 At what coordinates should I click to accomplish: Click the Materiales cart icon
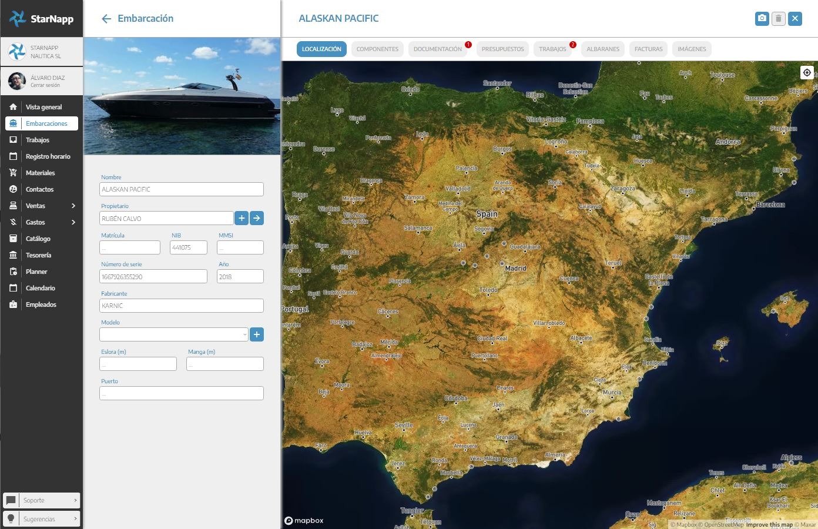[13, 173]
